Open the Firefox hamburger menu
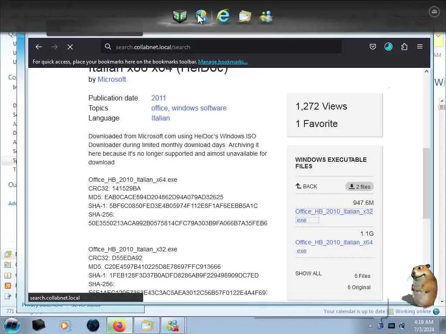 pyautogui.click(x=420, y=47)
